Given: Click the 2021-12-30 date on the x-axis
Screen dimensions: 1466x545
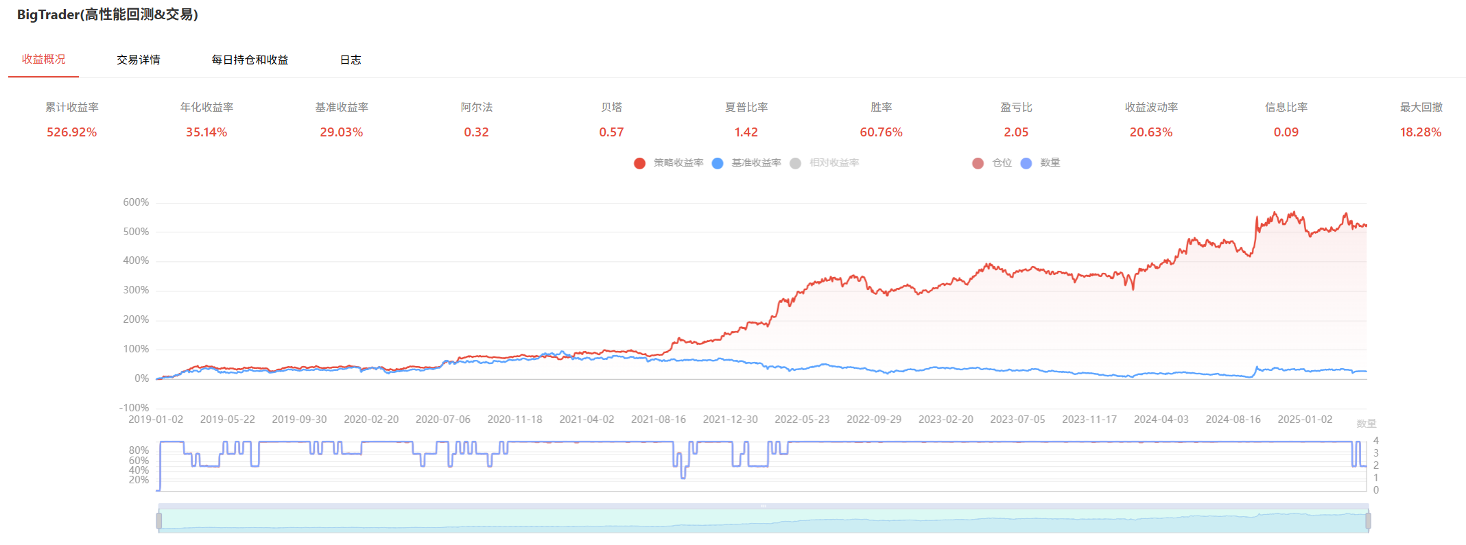Looking at the screenshot, I should [731, 420].
